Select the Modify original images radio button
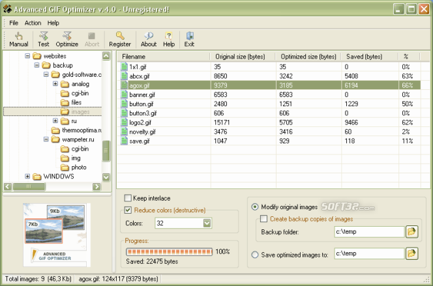 click(254, 207)
